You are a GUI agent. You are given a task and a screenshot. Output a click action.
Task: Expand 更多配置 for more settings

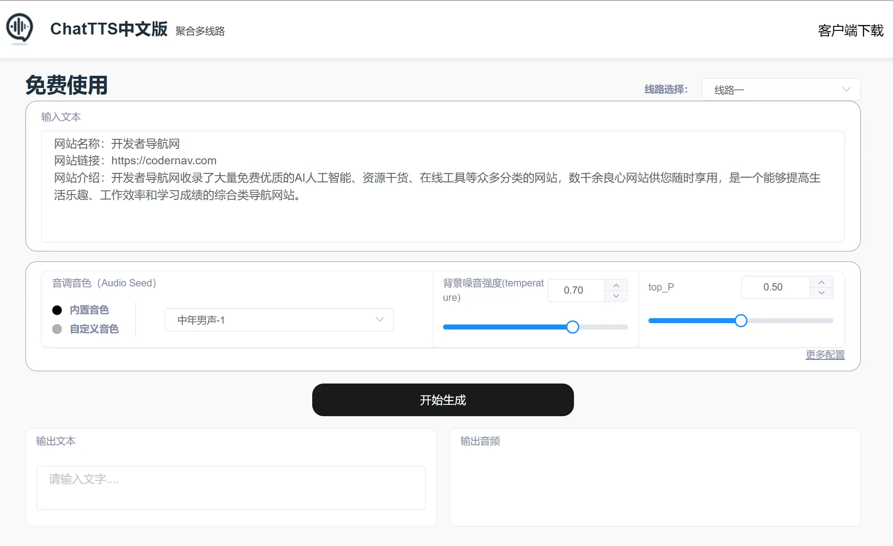[x=825, y=355]
